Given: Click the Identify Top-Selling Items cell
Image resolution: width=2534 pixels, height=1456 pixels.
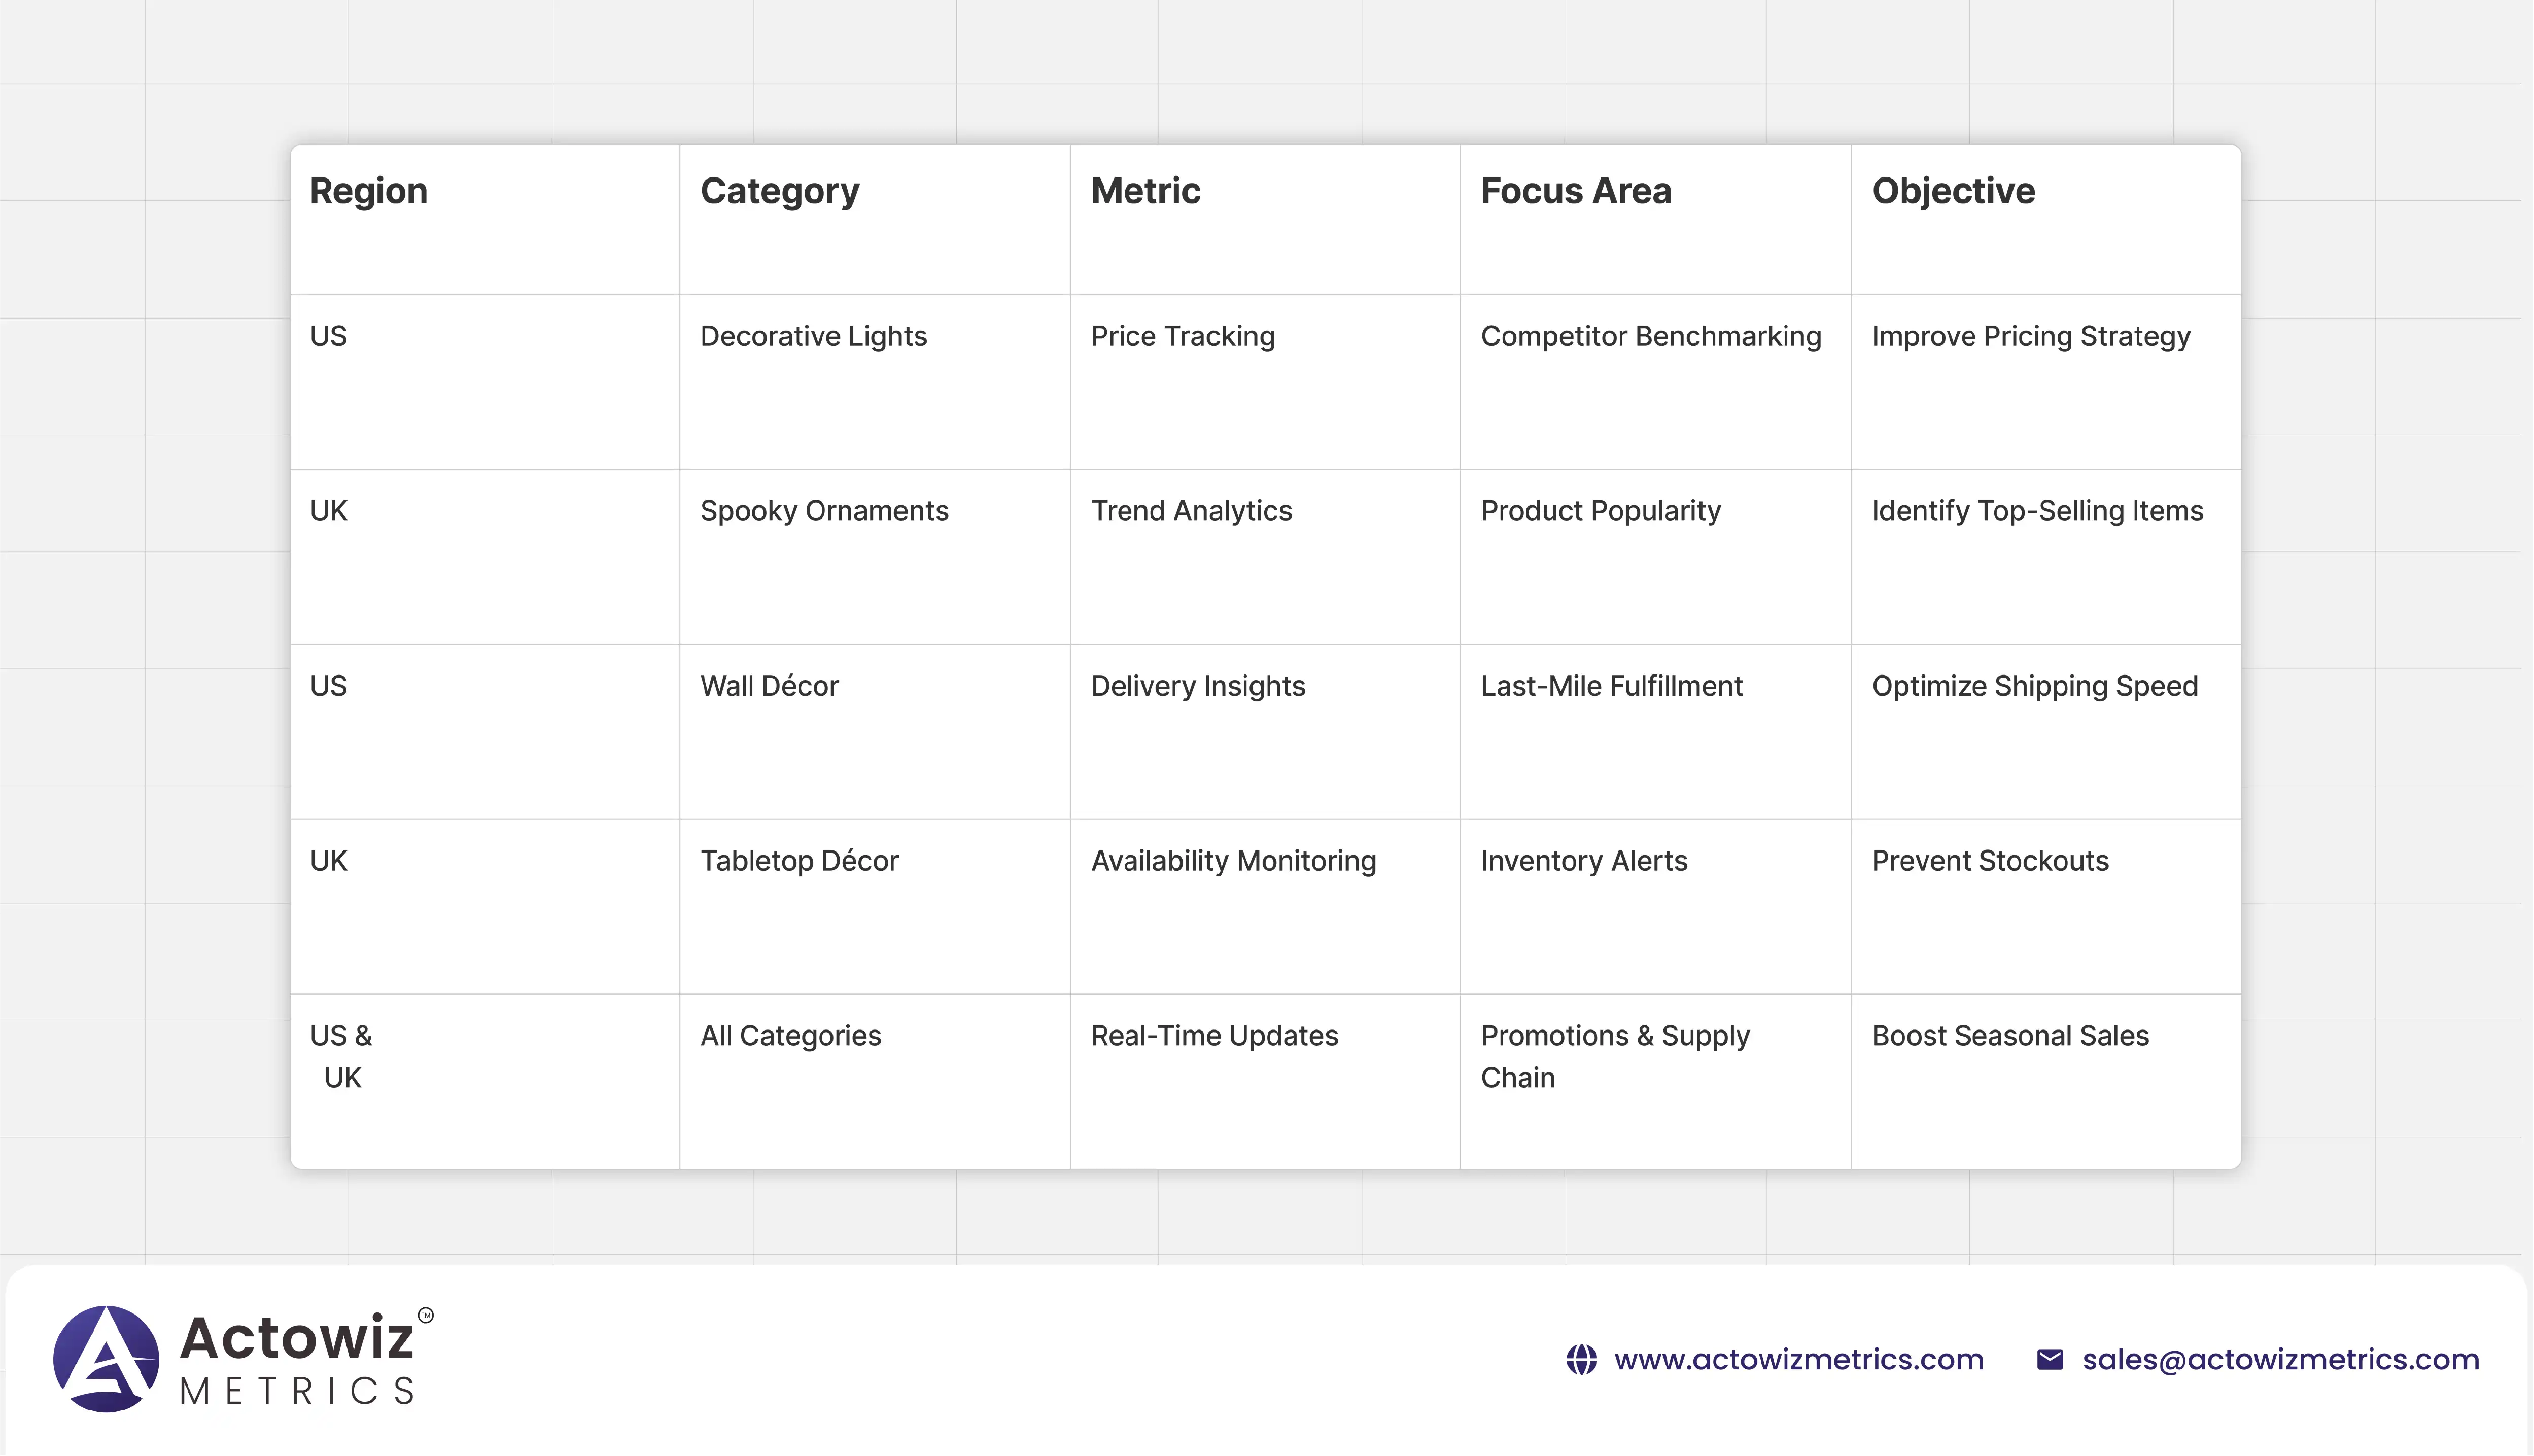Looking at the screenshot, I should (2036, 511).
